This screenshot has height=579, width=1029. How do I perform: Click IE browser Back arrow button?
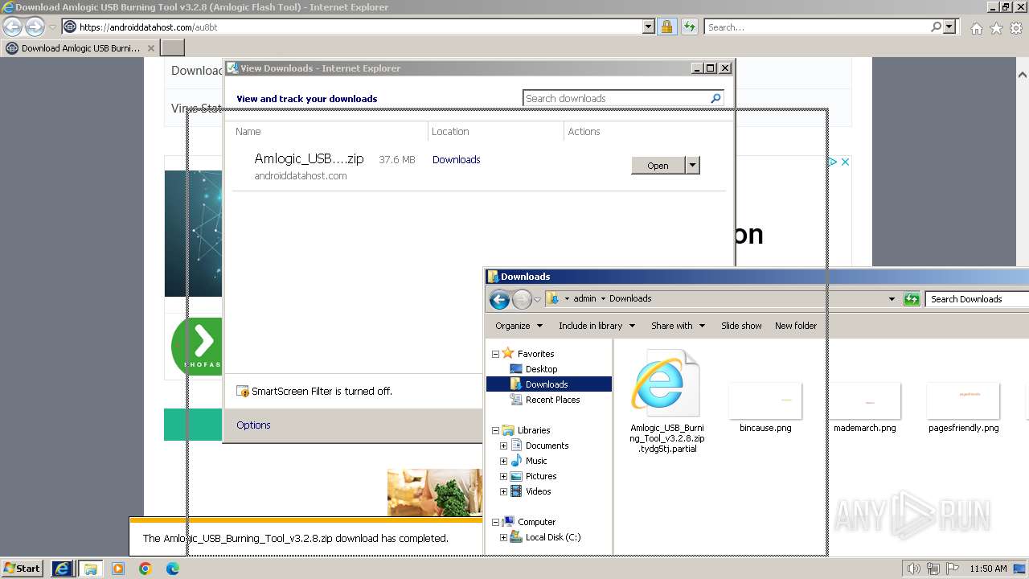click(x=12, y=27)
